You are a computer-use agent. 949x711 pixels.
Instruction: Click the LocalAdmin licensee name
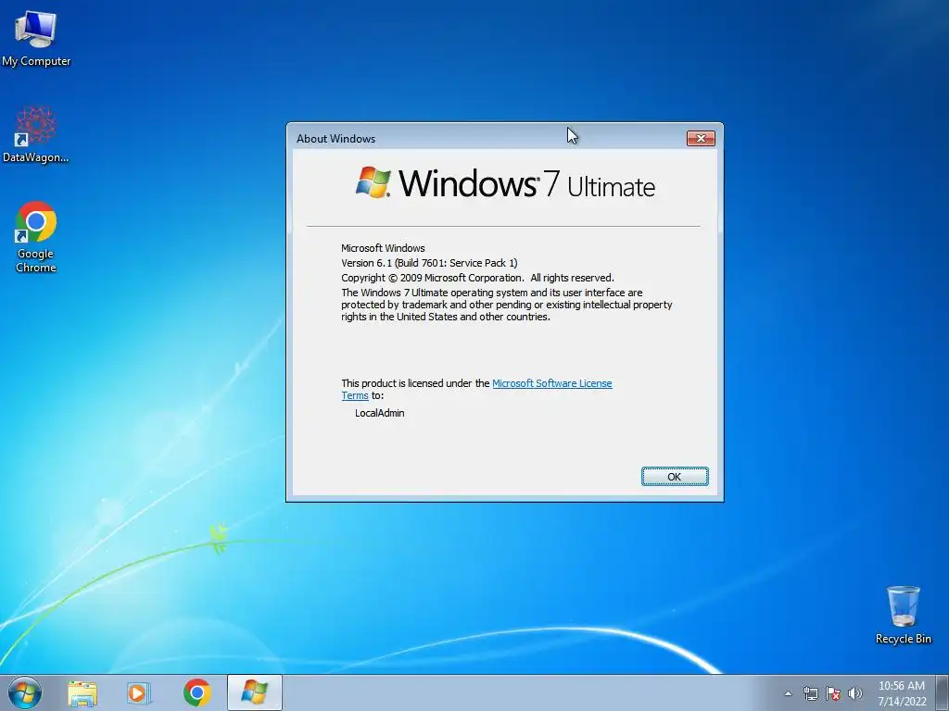(x=379, y=413)
